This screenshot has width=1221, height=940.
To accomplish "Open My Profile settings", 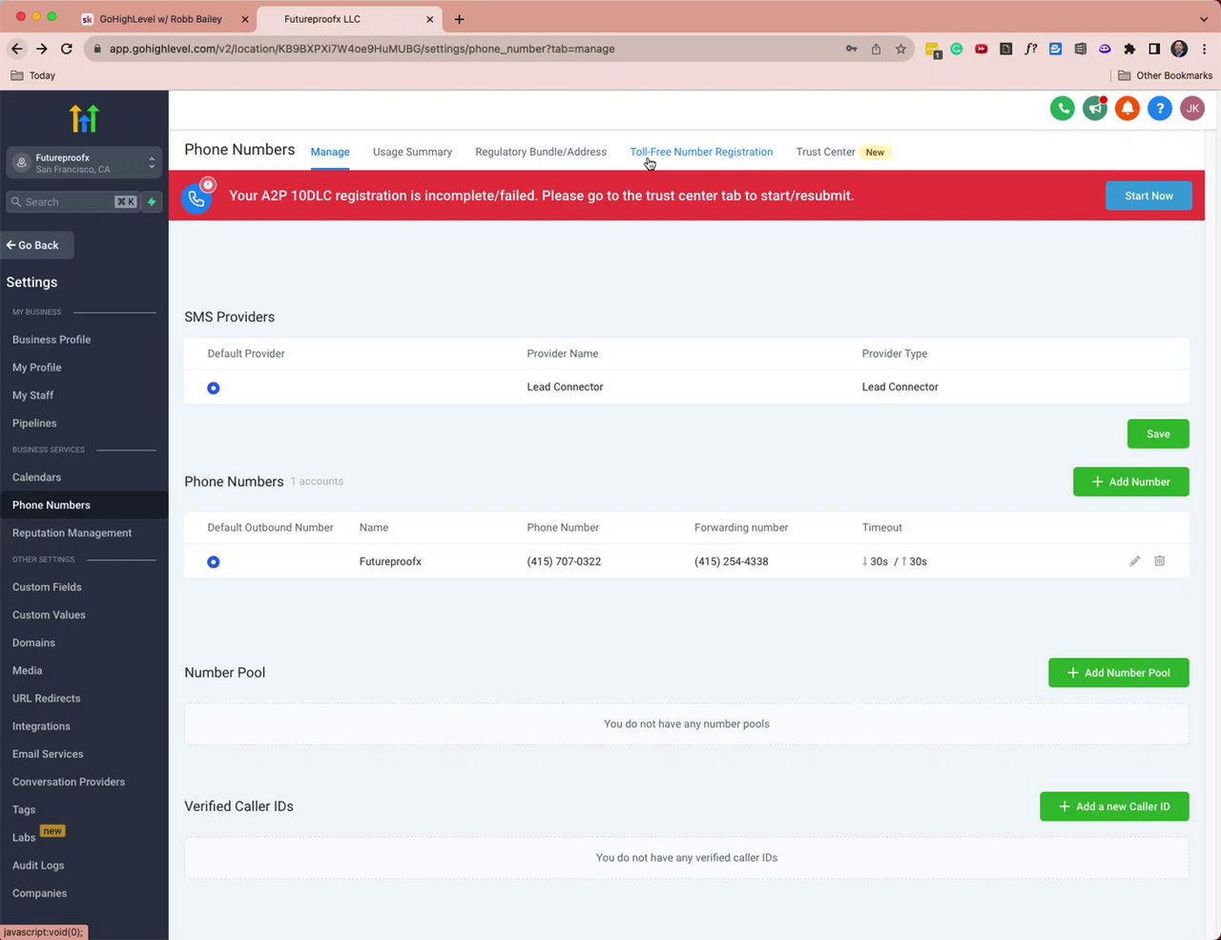I will 36,367.
